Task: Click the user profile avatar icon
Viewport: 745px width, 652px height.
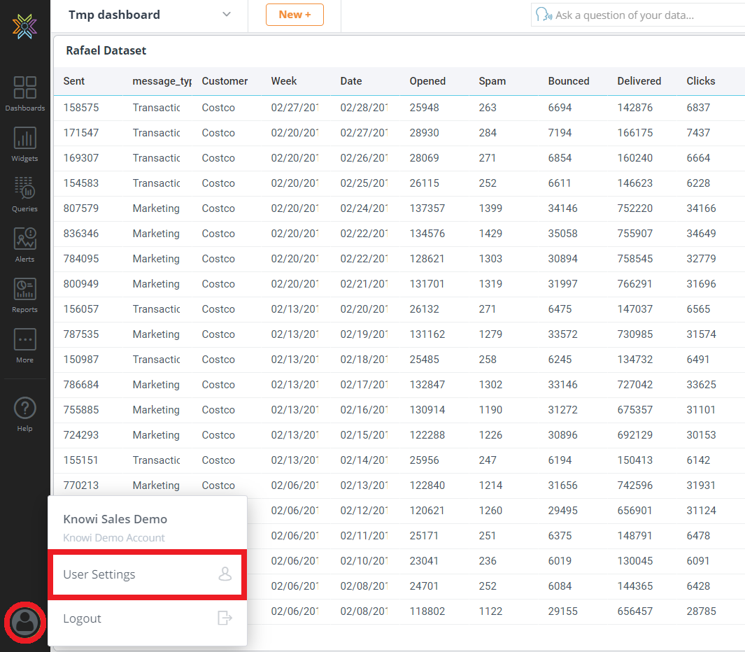Action: coord(25,621)
